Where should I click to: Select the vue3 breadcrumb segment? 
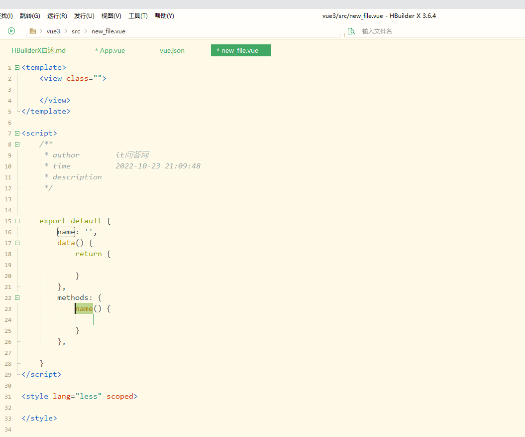pos(53,31)
